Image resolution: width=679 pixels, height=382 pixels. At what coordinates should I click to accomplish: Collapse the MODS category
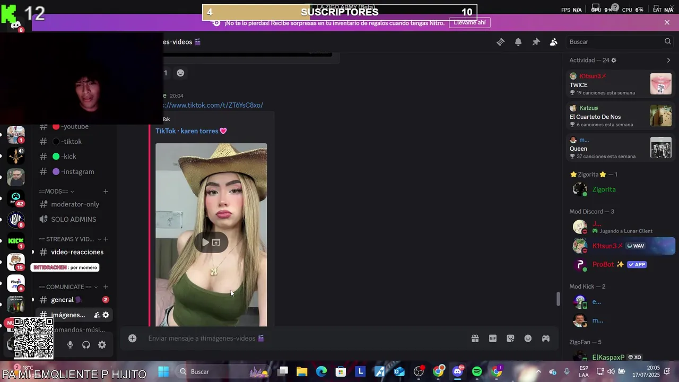click(x=56, y=191)
